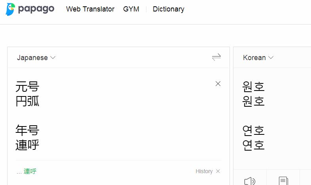Screen dimensions: 311x185
Task: Open the Dictionary page
Action: (x=169, y=9)
